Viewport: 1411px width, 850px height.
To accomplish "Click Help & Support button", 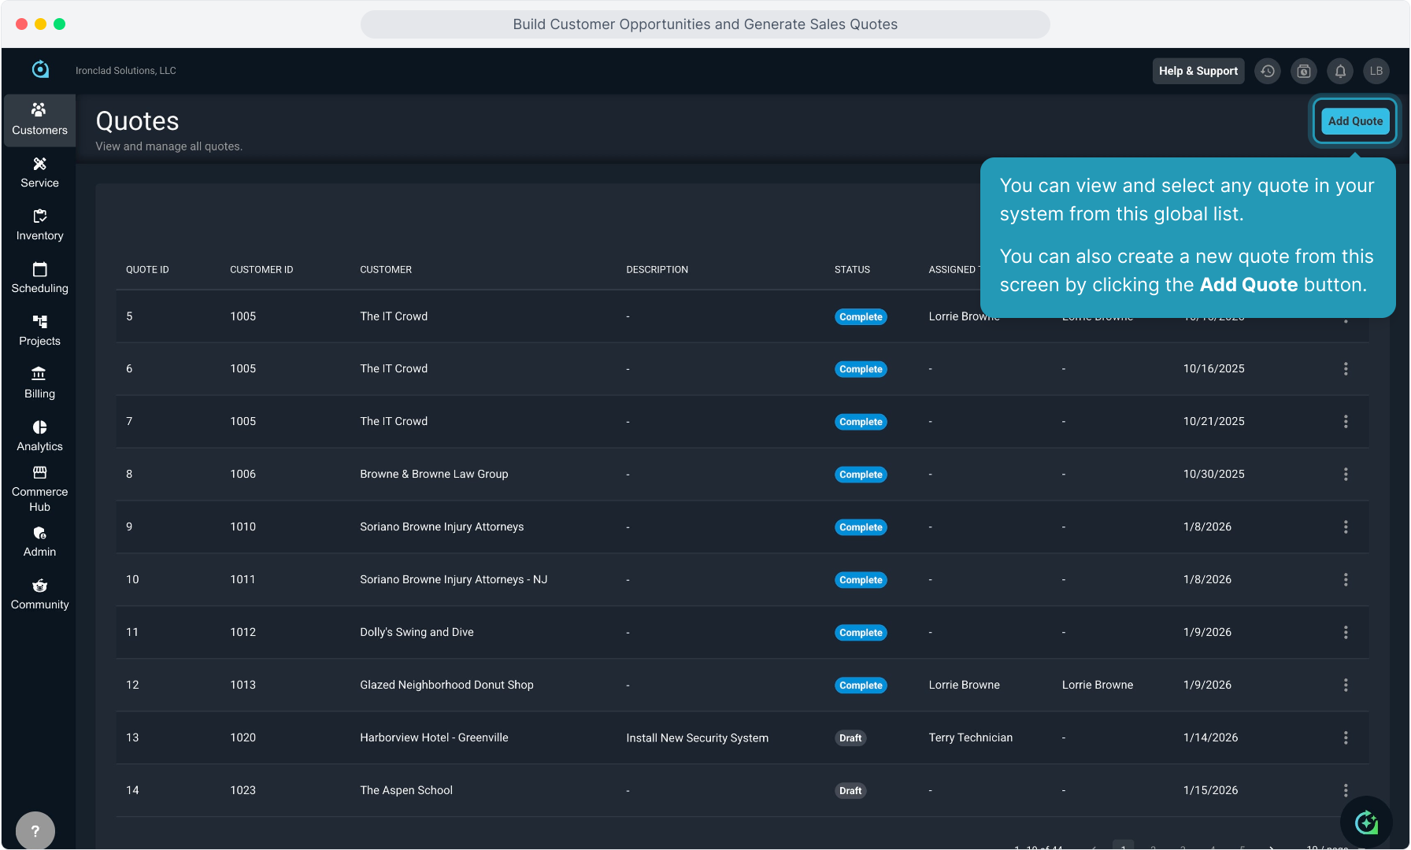I will coord(1198,71).
